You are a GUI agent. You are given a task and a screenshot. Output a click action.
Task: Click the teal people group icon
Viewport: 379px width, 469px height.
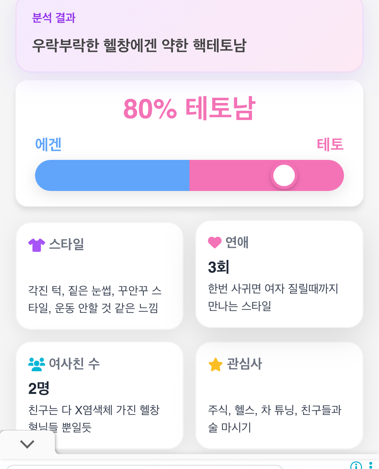[x=37, y=364]
